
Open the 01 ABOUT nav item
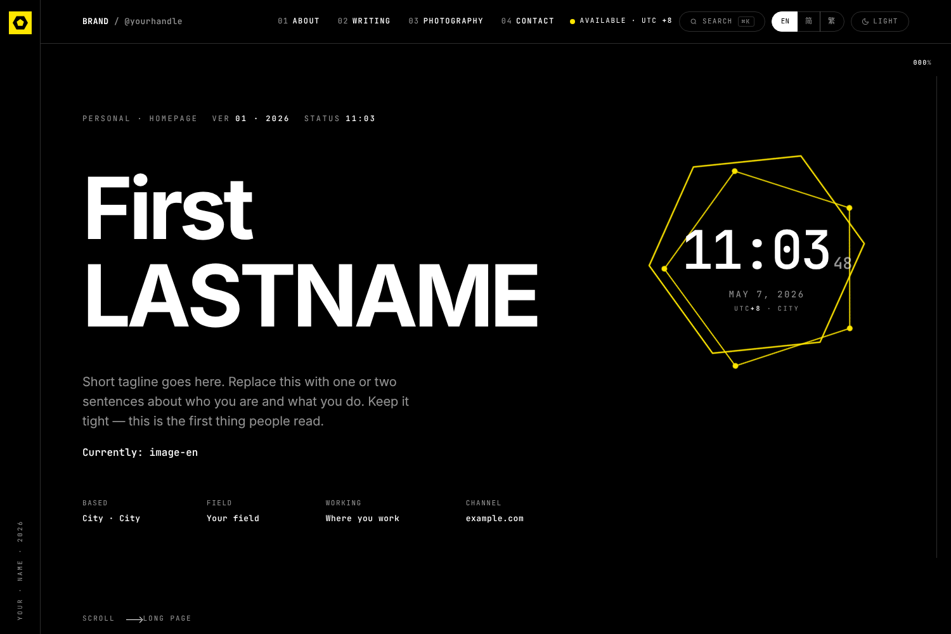[299, 21]
